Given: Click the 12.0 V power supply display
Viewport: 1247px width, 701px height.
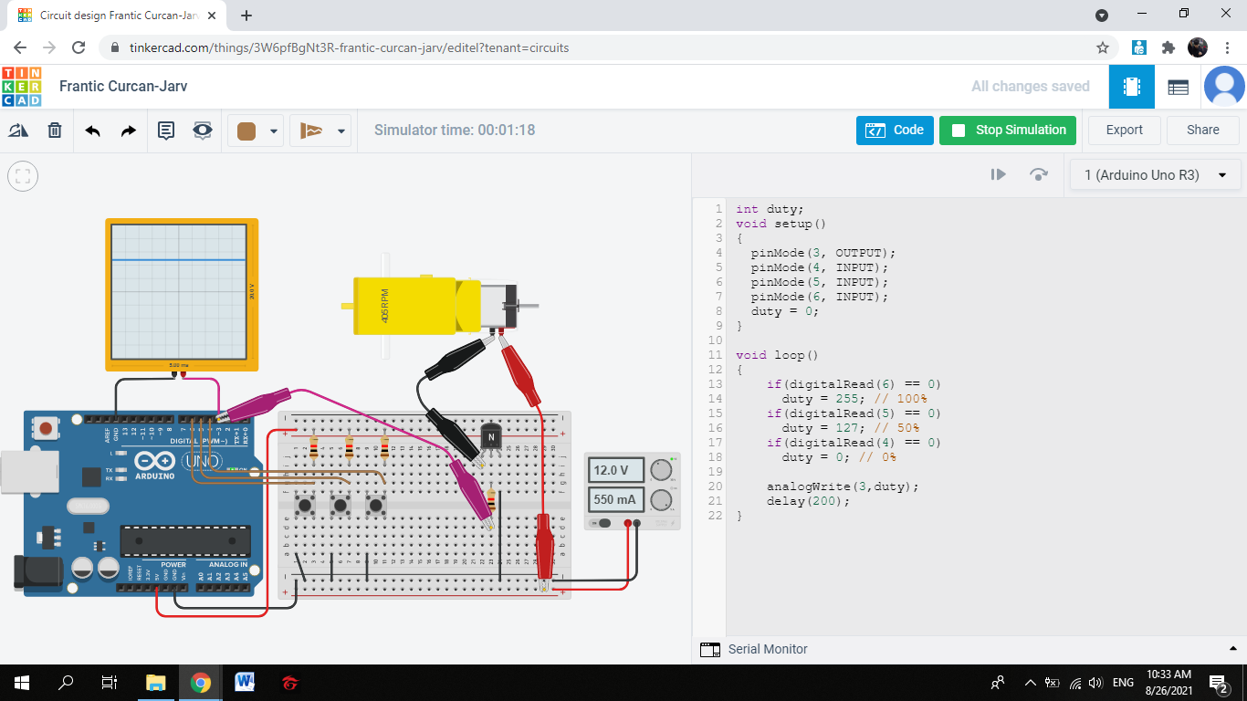Looking at the screenshot, I should pos(616,471).
